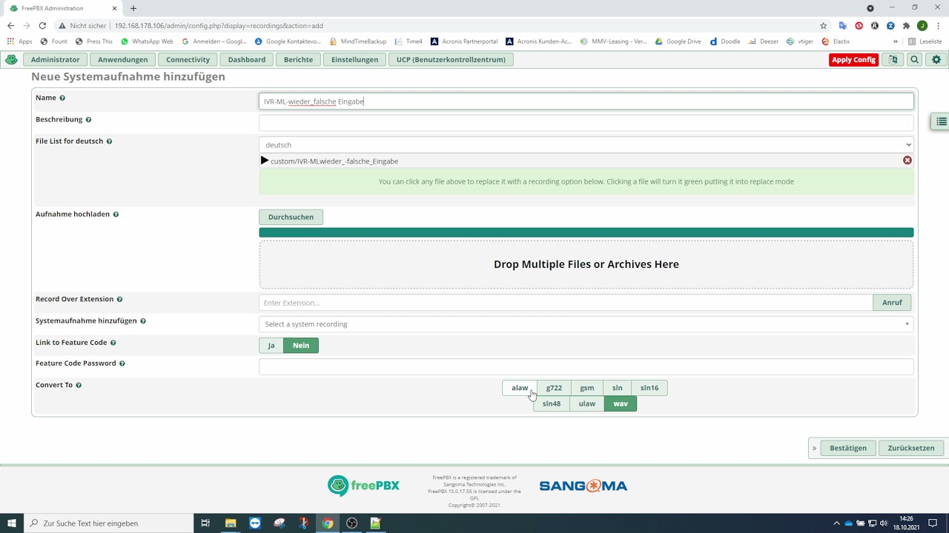The height and width of the screenshot is (533, 949).
Task: Open the Anwendungen menu
Action: click(122, 59)
